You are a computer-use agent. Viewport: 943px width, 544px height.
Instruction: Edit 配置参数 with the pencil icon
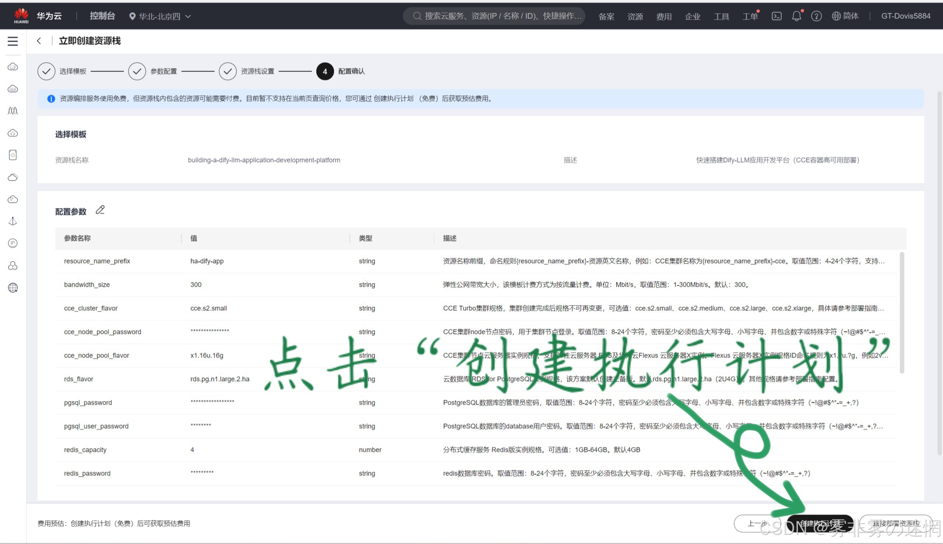100,210
